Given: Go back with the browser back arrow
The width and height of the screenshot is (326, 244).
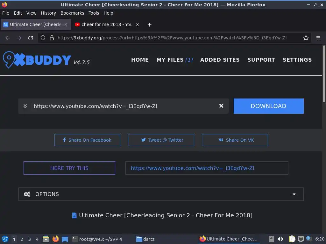Looking at the screenshot, I should tap(8, 38).
